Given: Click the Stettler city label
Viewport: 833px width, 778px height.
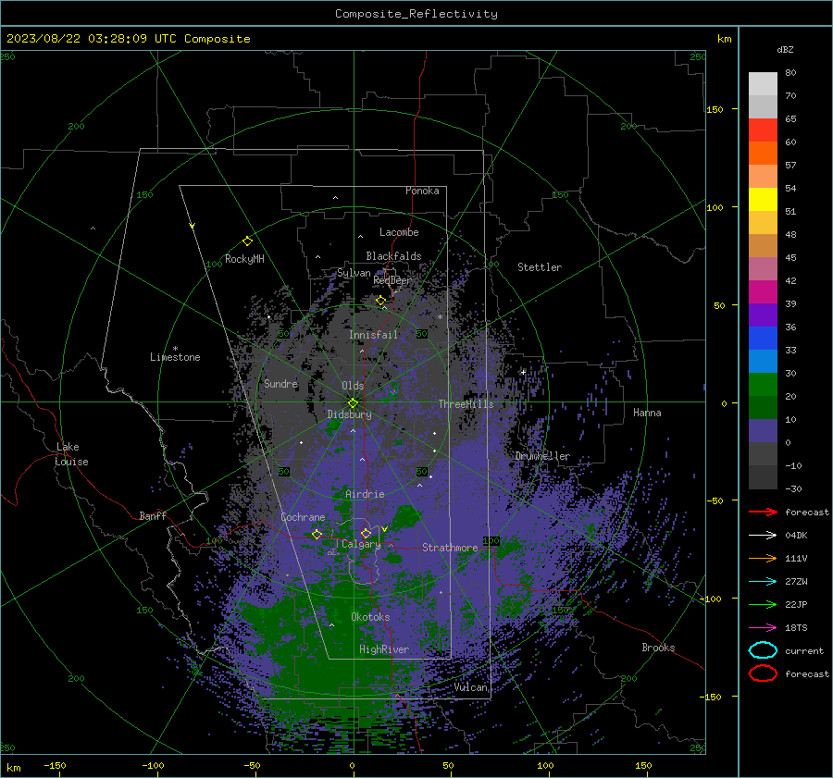Looking at the screenshot, I should click(x=540, y=267).
